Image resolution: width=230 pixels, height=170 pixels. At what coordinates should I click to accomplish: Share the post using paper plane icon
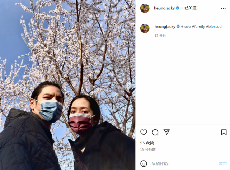coord(166,132)
